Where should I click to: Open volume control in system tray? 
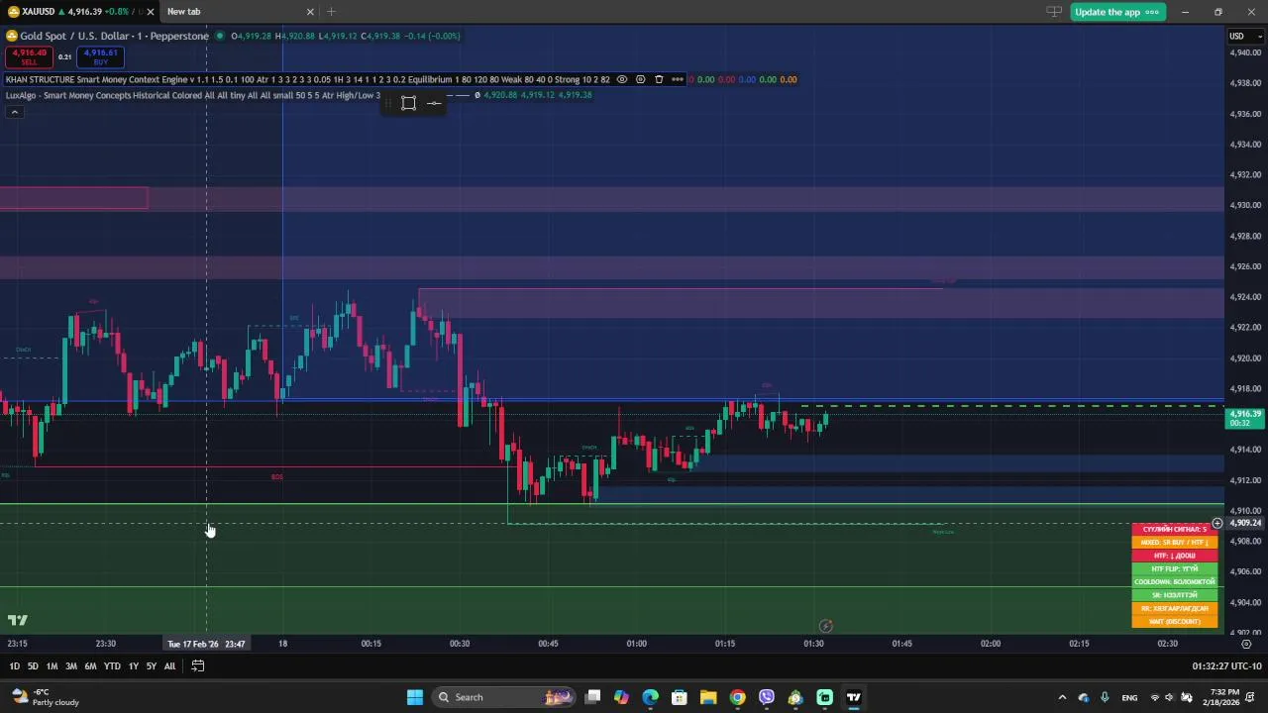(1171, 697)
